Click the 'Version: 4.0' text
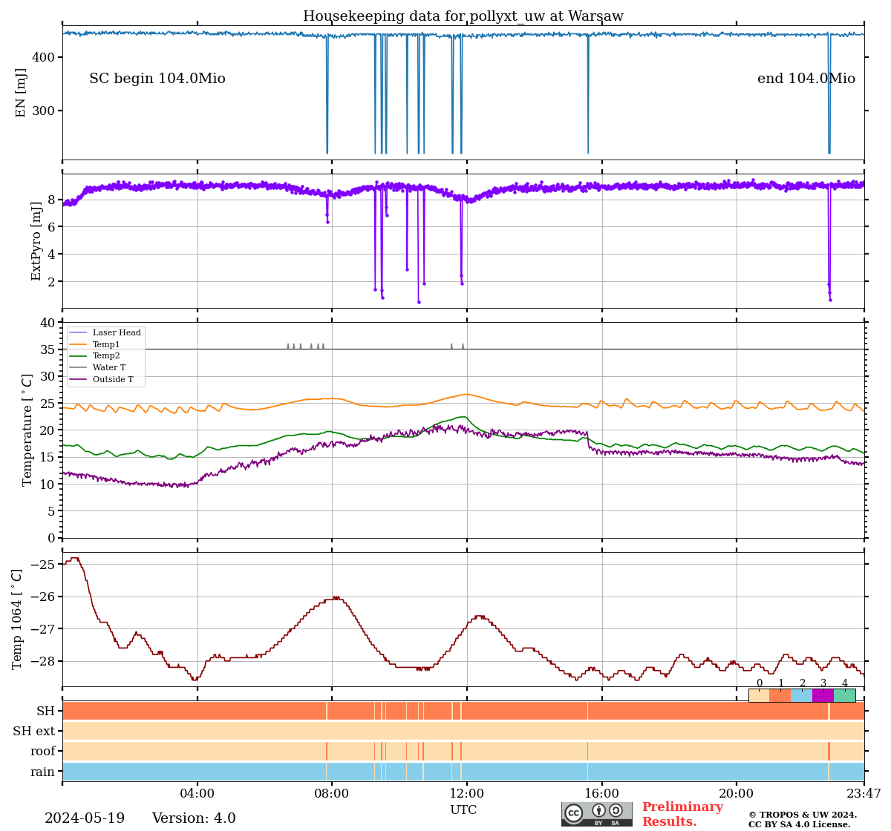 pyautogui.click(x=194, y=818)
